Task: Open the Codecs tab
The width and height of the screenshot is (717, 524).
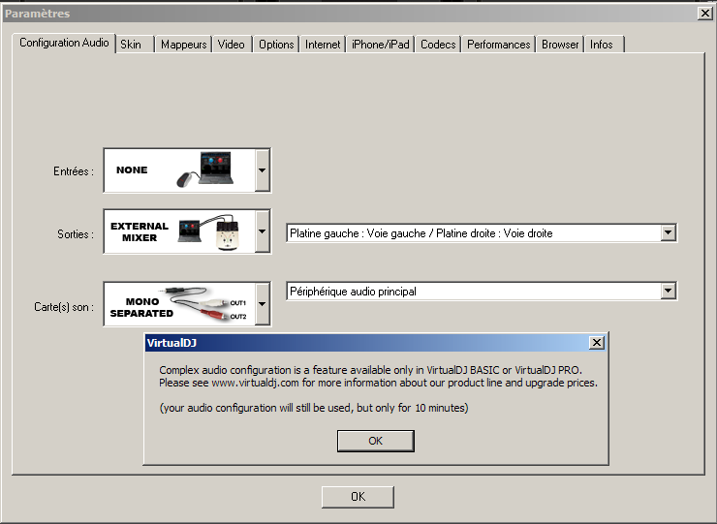Action: coord(438,45)
